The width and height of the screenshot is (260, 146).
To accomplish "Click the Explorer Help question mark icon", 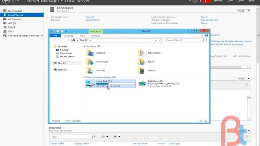I will (206, 35).
